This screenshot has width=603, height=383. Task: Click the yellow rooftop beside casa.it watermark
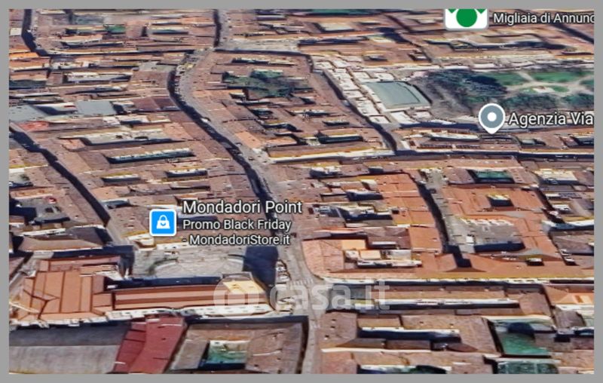(244, 288)
